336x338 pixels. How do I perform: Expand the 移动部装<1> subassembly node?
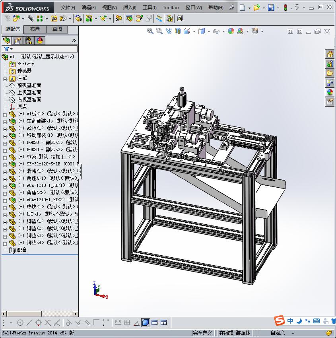[x=5, y=136]
